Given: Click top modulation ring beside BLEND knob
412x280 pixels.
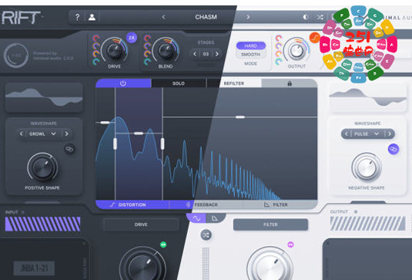Looking at the screenshot, I should pos(147,39).
